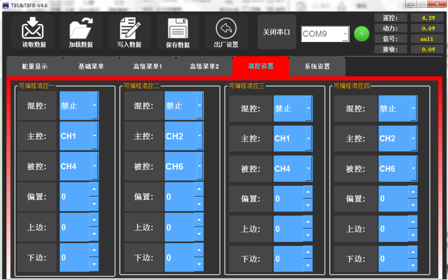448x280 pixels.
Task: Expand the 混控 dropdown in mix one
Action: pyautogui.click(x=94, y=106)
